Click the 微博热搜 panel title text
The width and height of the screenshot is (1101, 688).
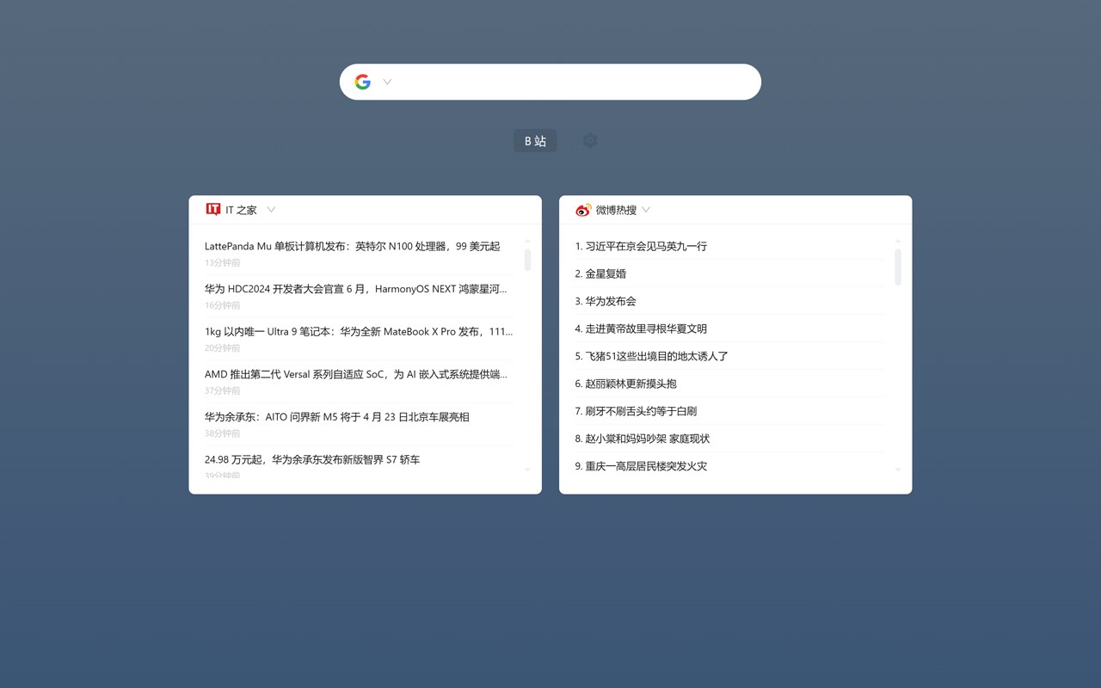coord(616,210)
